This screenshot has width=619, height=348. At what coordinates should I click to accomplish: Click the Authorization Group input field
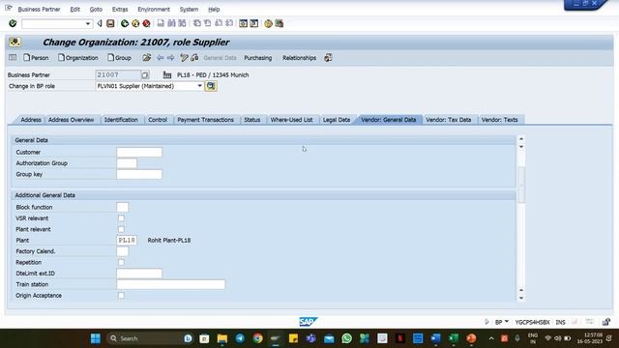point(127,163)
